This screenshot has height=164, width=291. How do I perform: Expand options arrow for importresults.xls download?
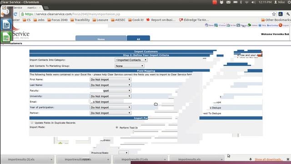pos(221,159)
